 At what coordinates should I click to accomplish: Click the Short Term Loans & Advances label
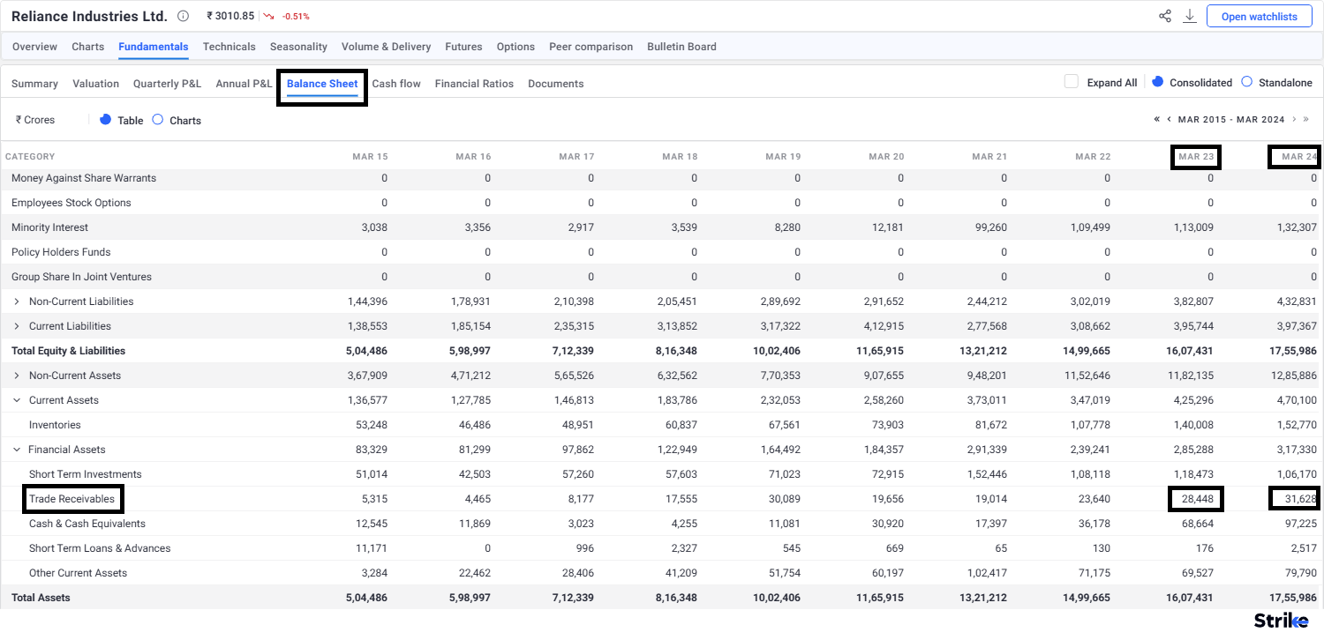pyautogui.click(x=100, y=548)
